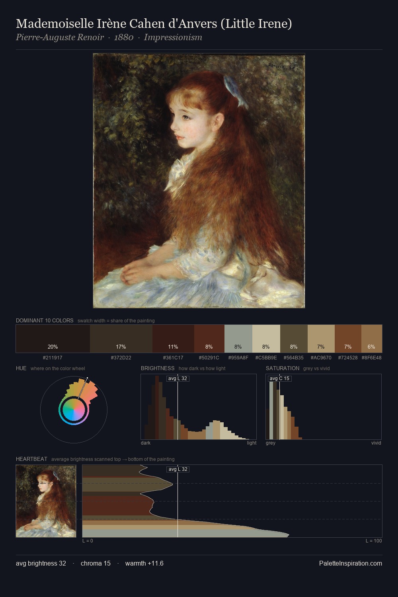Click the SATURATION section label
The image size is (398, 597).
pyautogui.click(x=283, y=368)
